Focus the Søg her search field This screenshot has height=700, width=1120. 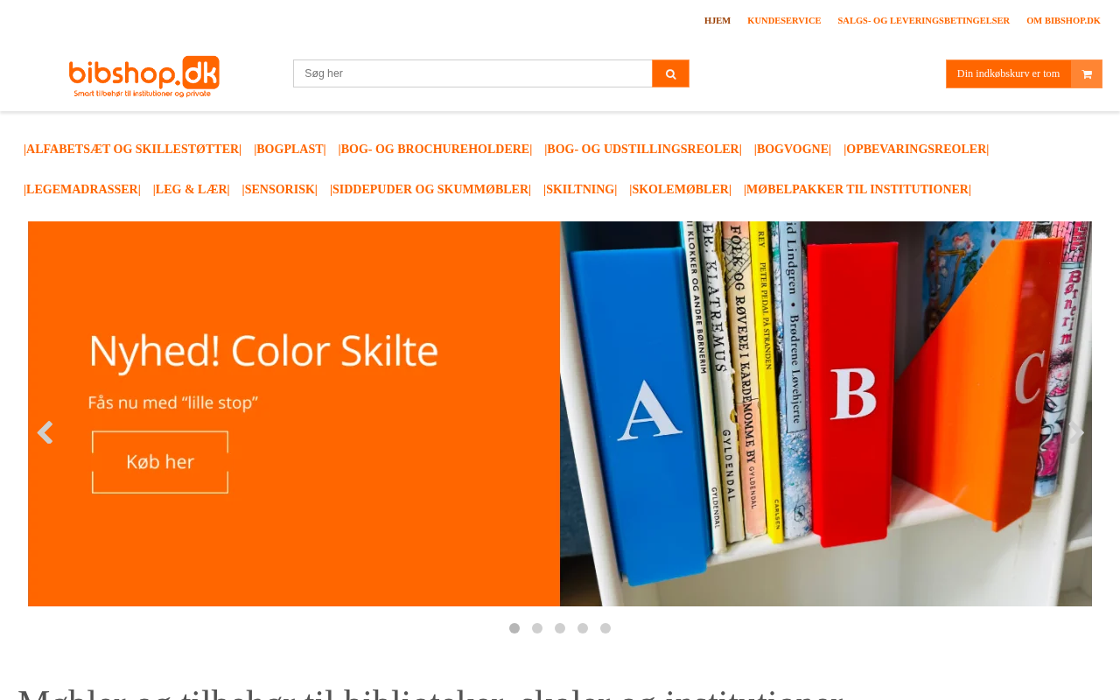(472, 73)
